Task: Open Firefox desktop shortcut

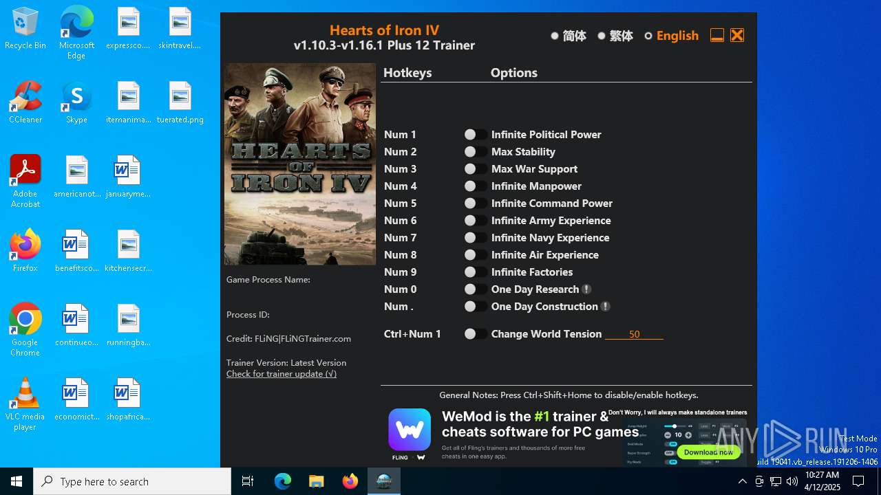Action: click(25, 251)
